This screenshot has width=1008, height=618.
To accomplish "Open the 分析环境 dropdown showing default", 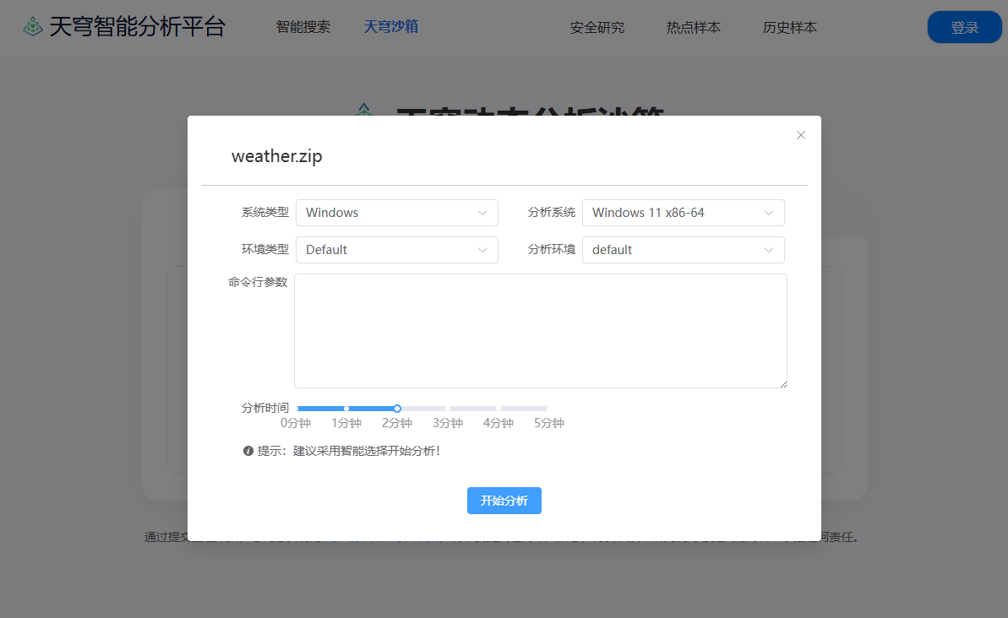I will [x=683, y=250].
